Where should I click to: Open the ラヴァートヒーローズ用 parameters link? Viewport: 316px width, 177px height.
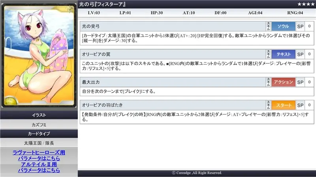[x=39, y=155]
